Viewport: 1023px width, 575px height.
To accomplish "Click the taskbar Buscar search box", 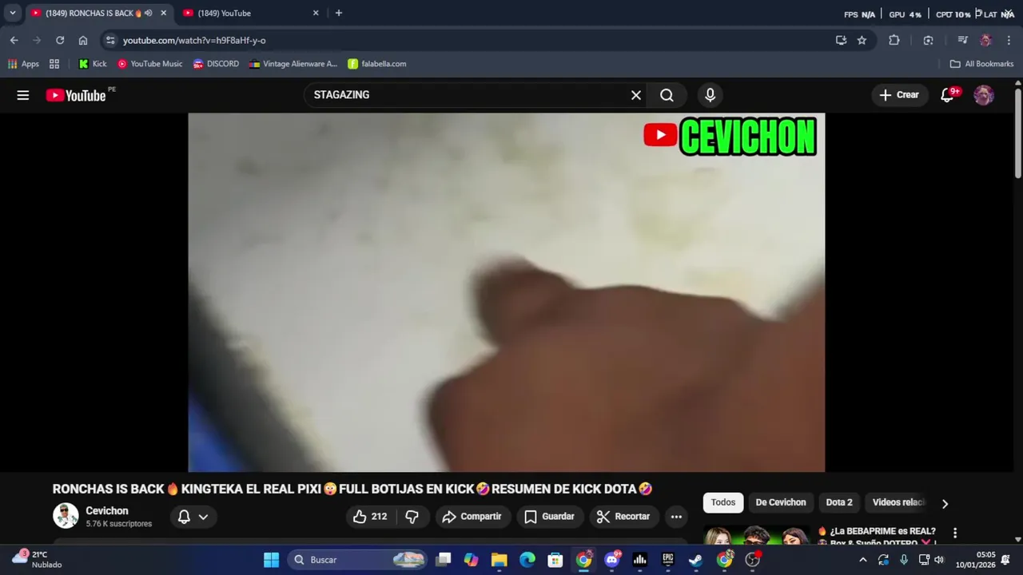I will tap(356, 560).
